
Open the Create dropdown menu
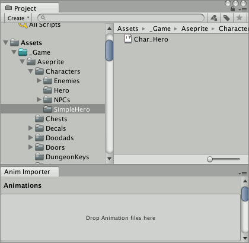(x=18, y=18)
